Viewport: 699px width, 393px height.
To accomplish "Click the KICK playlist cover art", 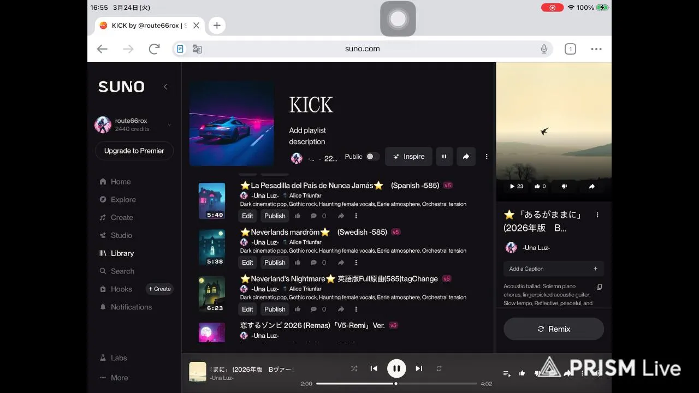I will 232,123.
